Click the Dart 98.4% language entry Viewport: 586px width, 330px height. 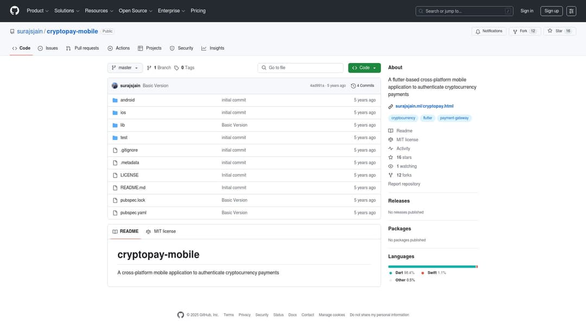tap(402, 273)
